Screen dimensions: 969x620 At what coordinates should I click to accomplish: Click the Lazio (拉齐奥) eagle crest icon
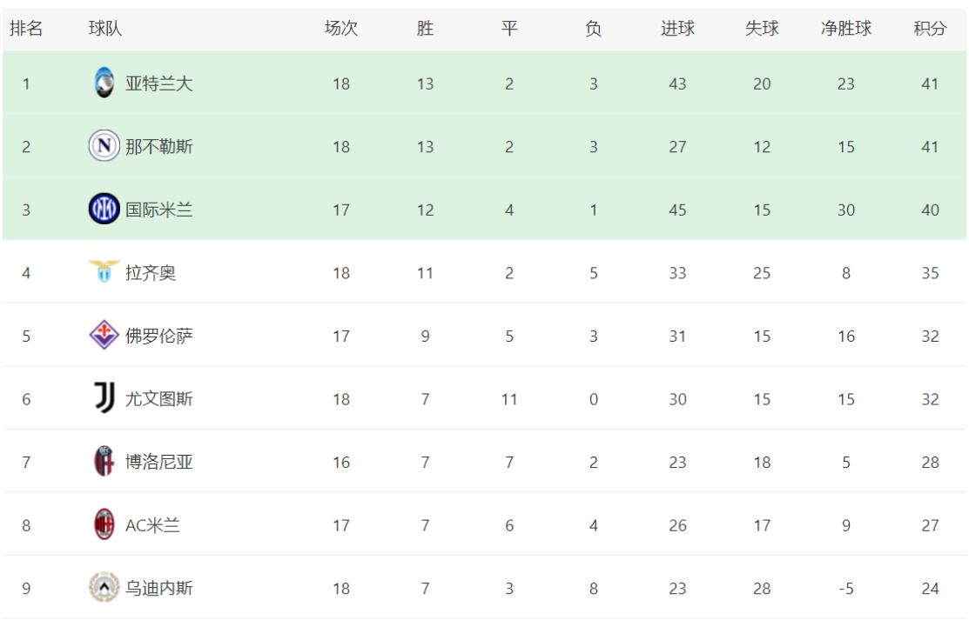pos(103,272)
